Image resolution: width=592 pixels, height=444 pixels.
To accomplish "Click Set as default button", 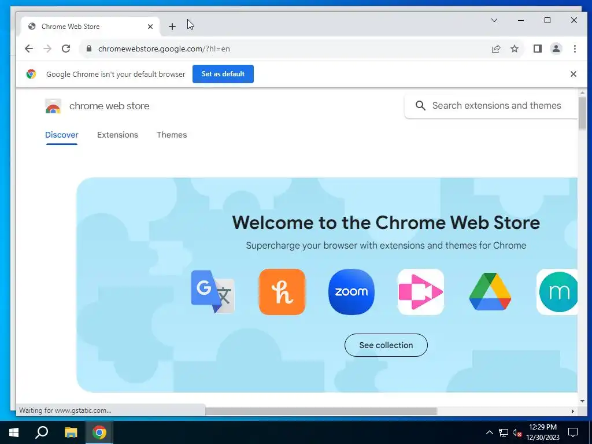I will (x=223, y=74).
